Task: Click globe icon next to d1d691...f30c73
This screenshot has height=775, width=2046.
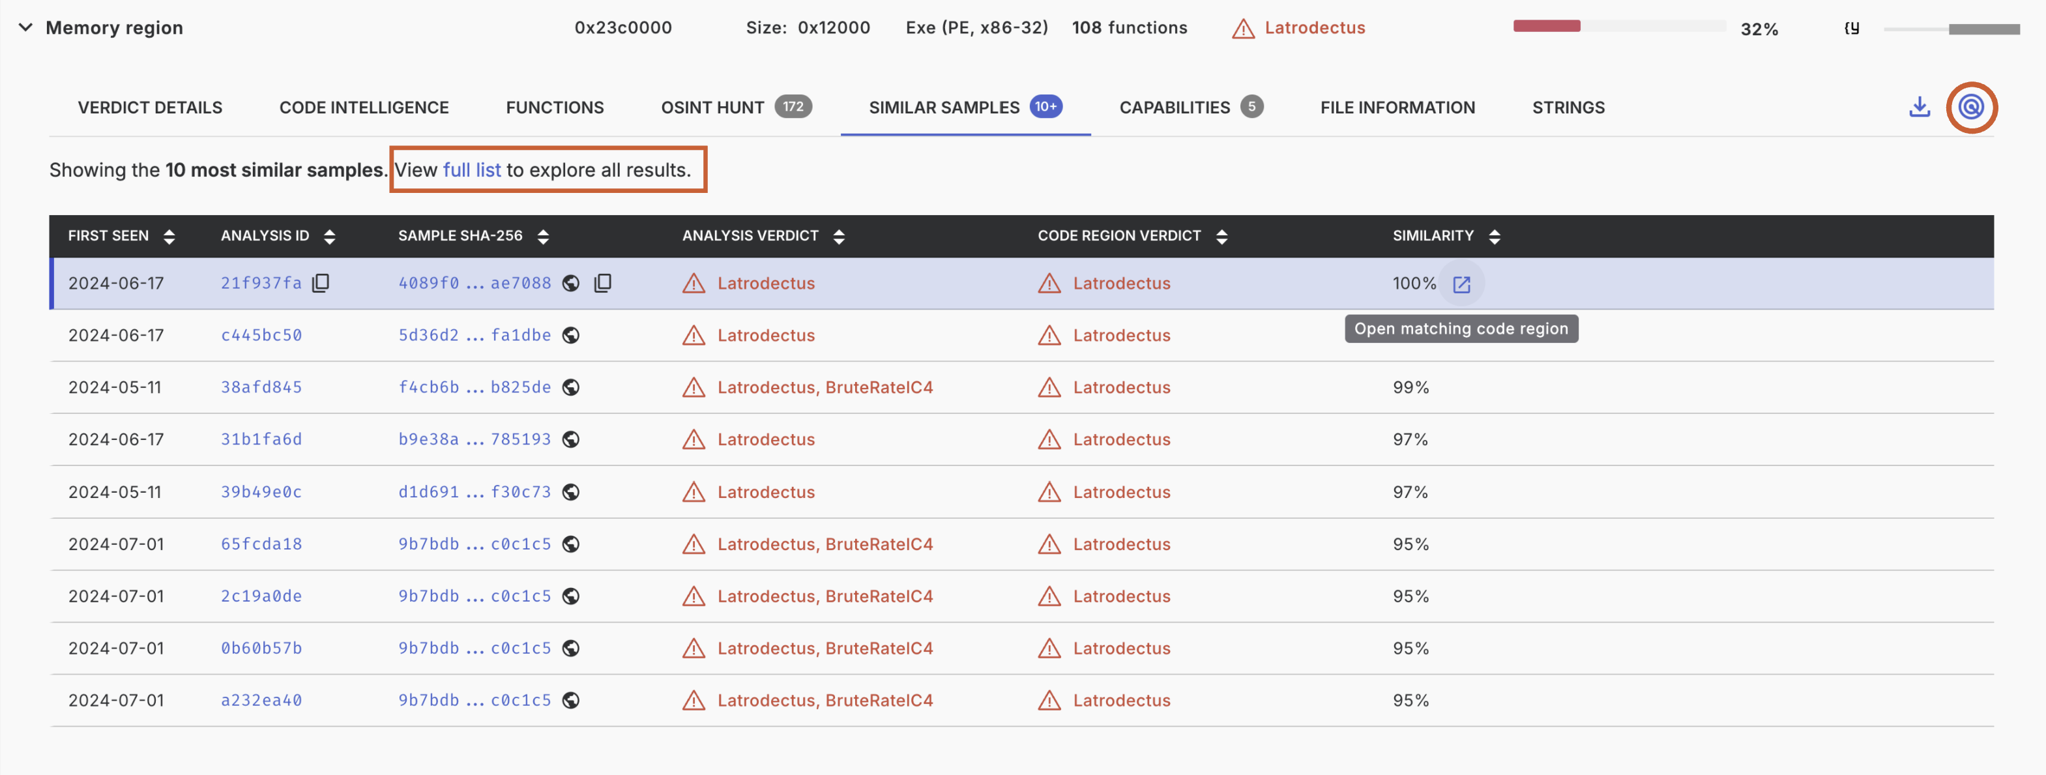Action: point(570,492)
